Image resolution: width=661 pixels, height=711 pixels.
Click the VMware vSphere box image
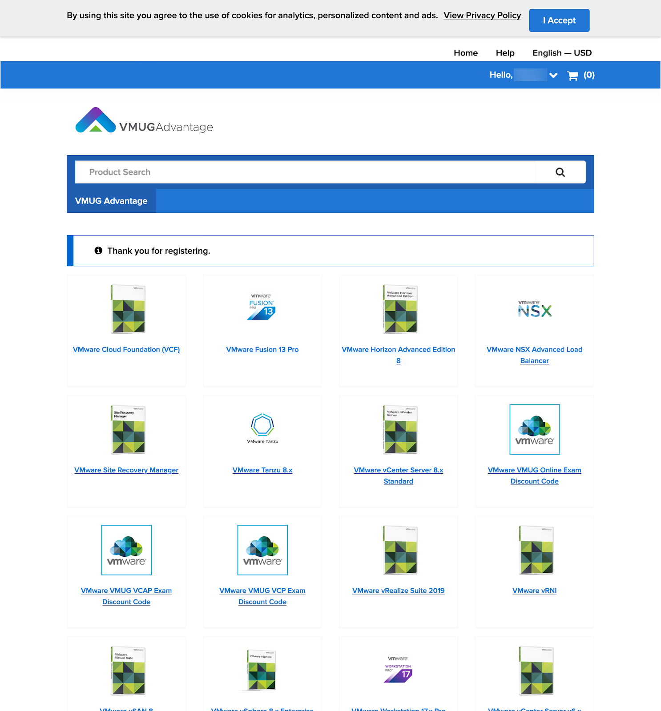(x=262, y=670)
